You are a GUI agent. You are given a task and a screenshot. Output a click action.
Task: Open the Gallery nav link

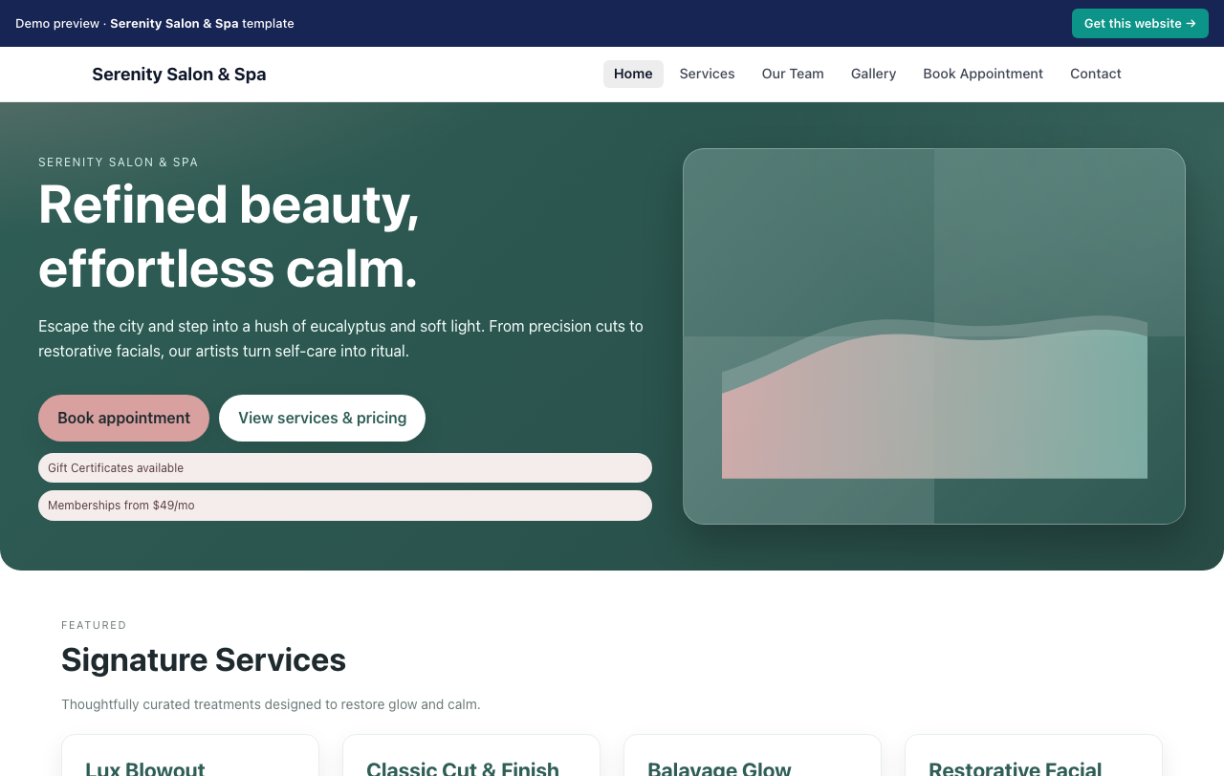coord(873,74)
